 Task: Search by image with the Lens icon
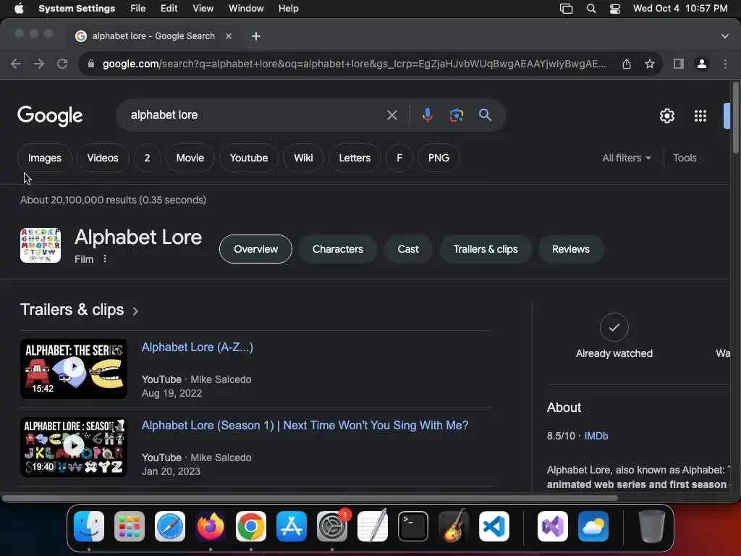coord(456,115)
